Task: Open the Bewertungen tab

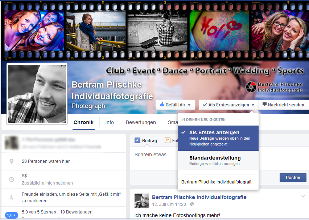Action: tap(141, 122)
